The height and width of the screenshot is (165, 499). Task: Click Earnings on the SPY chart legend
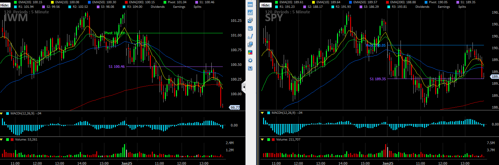(444, 7)
